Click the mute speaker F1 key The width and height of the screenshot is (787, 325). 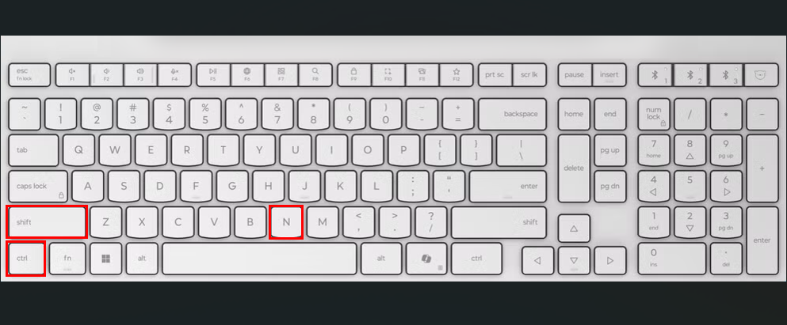(x=72, y=74)
